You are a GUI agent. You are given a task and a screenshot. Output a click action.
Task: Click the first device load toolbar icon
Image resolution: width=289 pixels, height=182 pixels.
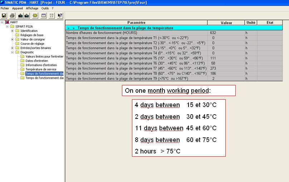pos(20,16)
